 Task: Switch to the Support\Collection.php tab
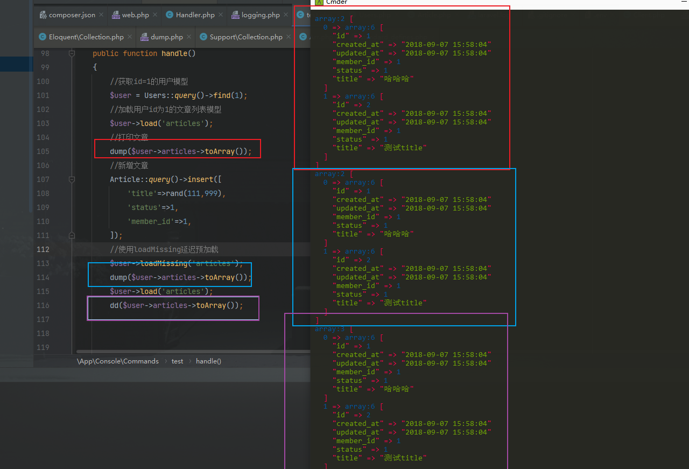(244, 37)
